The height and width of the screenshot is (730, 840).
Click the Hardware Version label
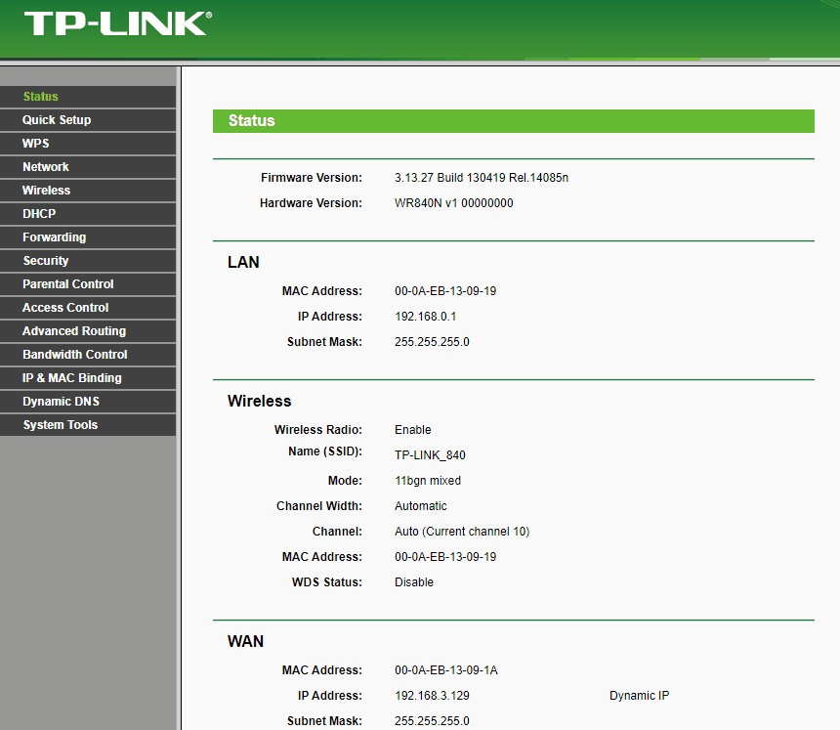(311, 203)
